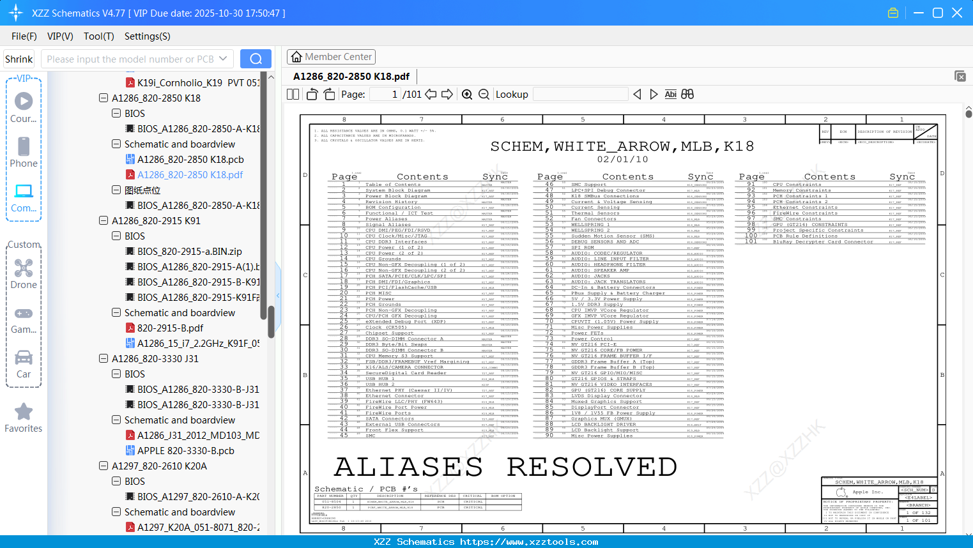This screenshot has width=973, height=548.
Task: Open A1286_J31_2012_MD103 PDF file
Action: coord(193,436)
